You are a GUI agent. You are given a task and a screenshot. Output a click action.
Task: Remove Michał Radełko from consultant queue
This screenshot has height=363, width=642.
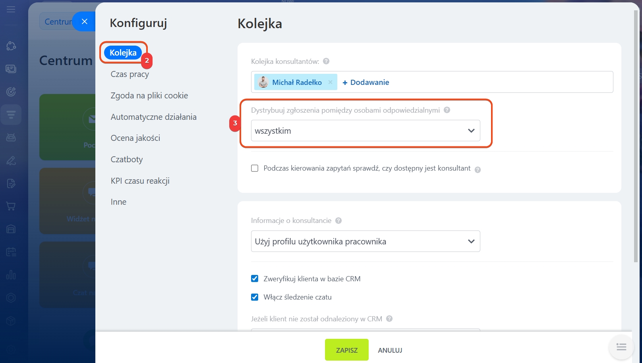click(330, 82)
